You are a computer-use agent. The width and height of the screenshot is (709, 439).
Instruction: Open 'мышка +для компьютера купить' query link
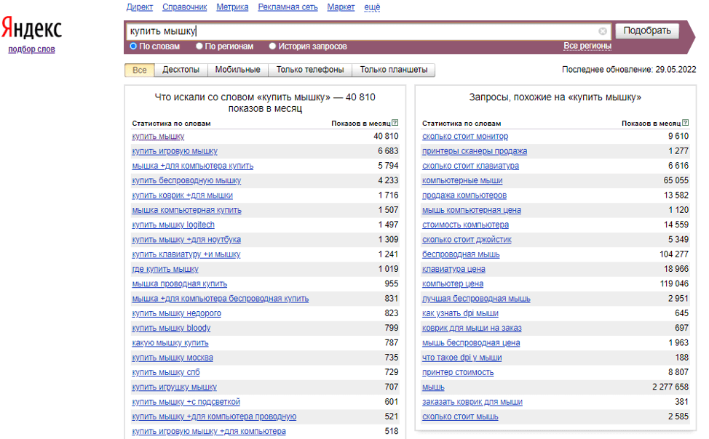(193, 166)
